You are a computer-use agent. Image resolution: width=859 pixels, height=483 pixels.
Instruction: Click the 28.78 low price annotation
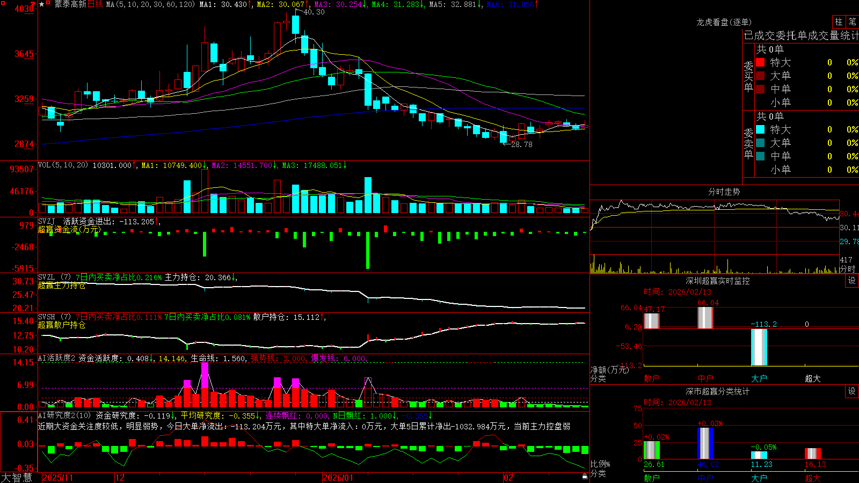click(x=522, y=144)
